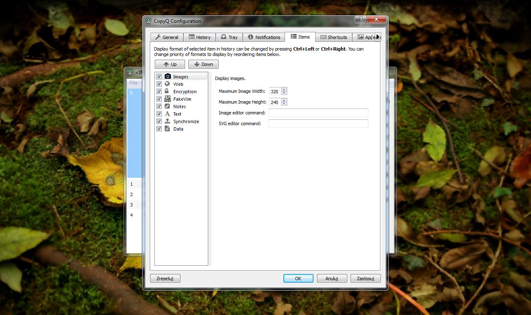
Task: Open File menu in background CopyQ window
Action: [x=134, y=83]
